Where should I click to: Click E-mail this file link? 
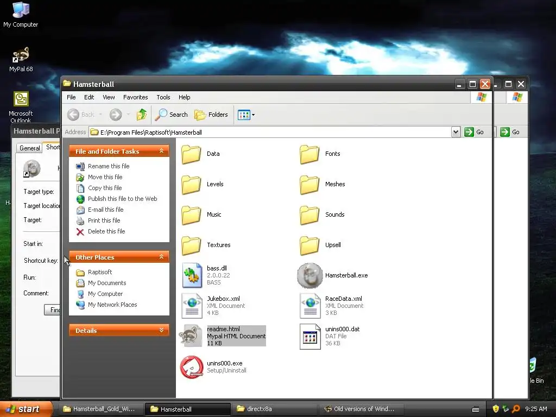(106, 210)
